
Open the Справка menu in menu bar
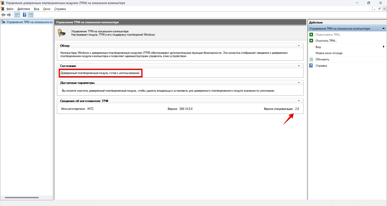[x=60, y=9]
